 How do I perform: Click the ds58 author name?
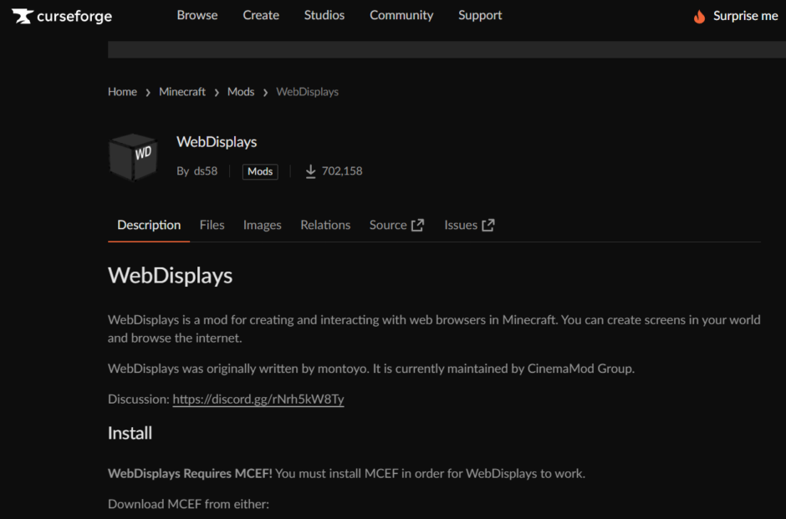click(x=206, y=170)
